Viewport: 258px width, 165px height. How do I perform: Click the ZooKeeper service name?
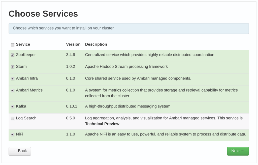[26, 55]
